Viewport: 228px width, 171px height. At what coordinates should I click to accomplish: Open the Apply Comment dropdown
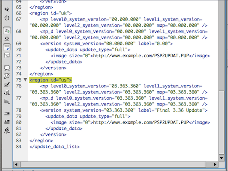point(7,68)
